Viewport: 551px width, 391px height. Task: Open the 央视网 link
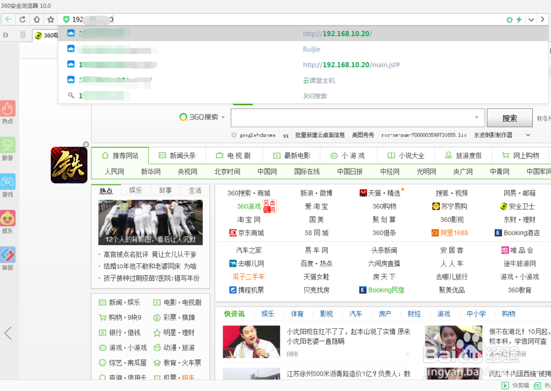[x=187, y=172]
